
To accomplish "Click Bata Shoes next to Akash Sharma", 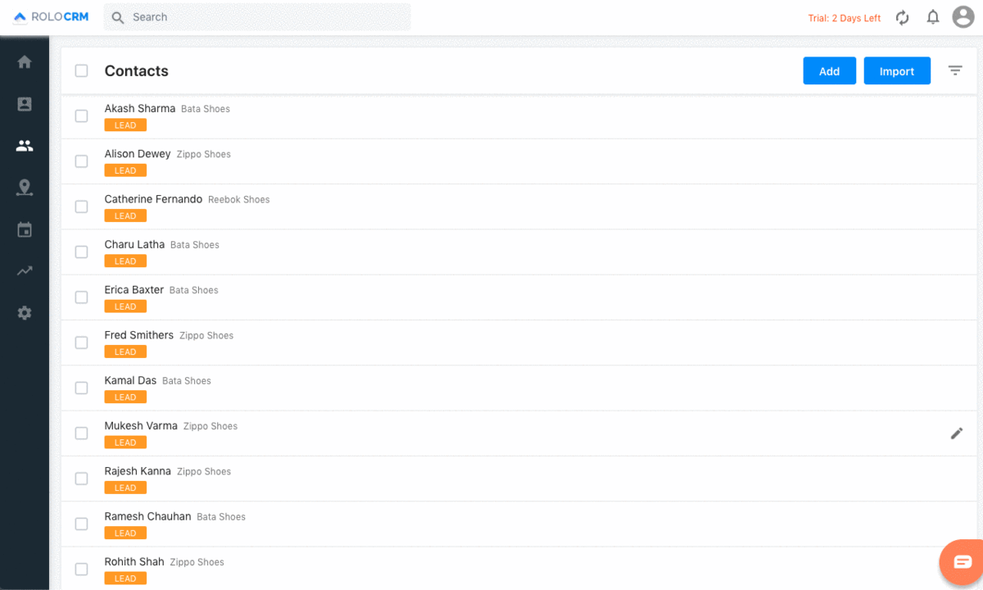I will (206, 109).
